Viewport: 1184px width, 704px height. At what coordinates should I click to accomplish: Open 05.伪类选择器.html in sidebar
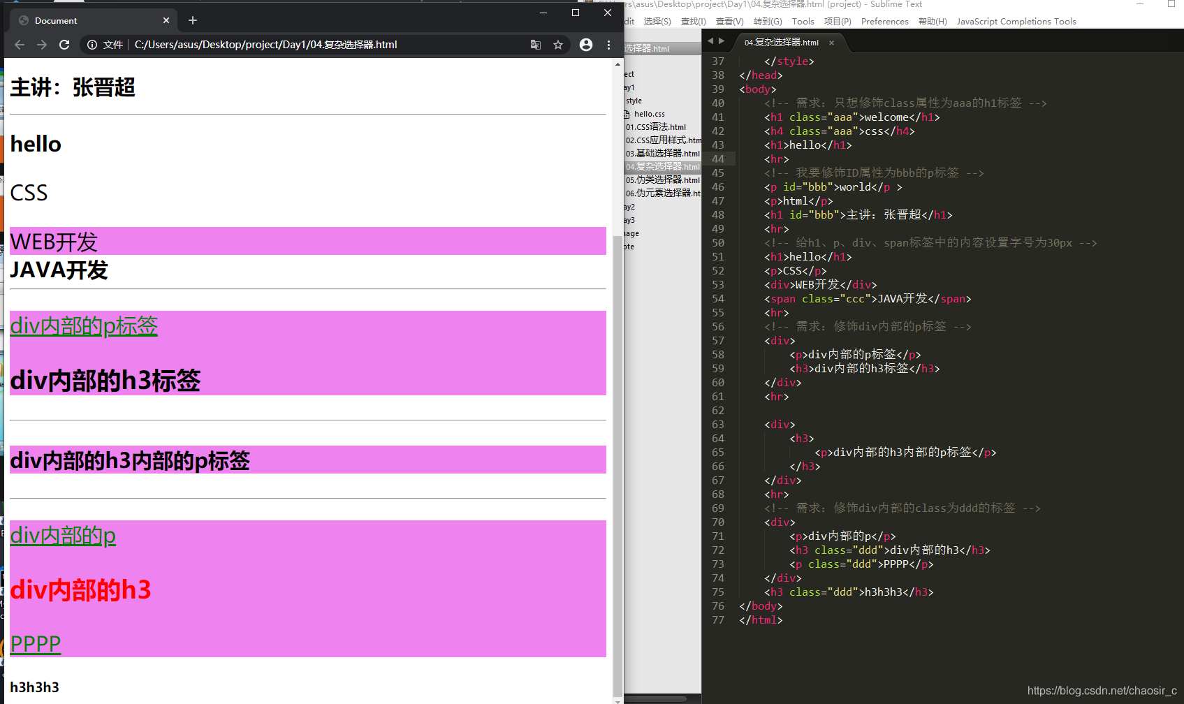[x=663, y=180]
